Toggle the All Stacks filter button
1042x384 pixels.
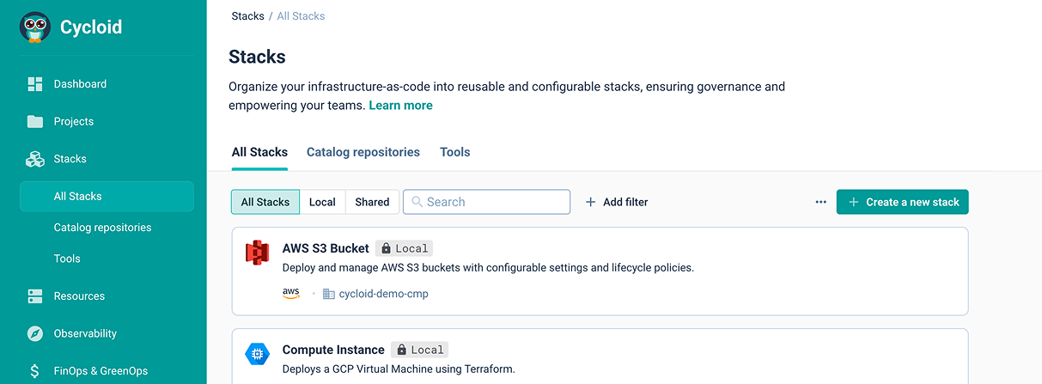(265, 202)
